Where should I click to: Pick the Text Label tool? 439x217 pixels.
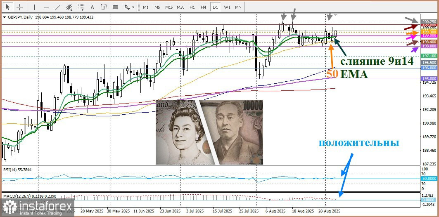coord(104,7)
